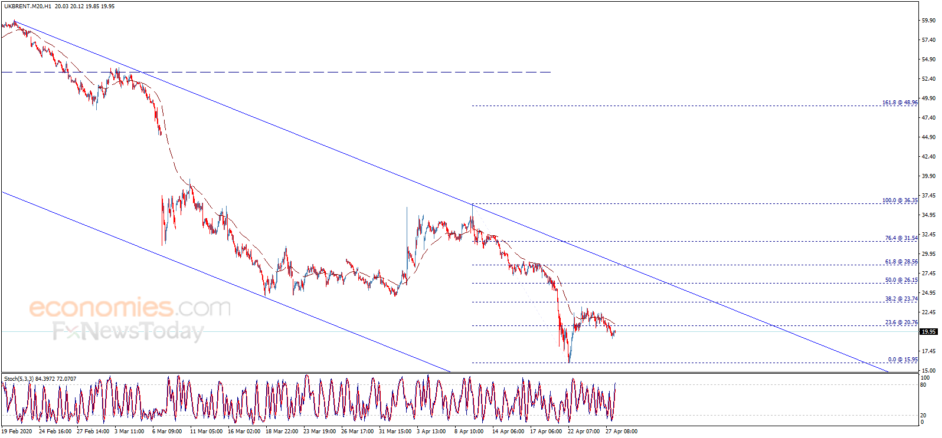Click the 11 Mar 05:00 time label
This screenshot has width=942, height=438.
pyautogui.click(x=206, y=432)
